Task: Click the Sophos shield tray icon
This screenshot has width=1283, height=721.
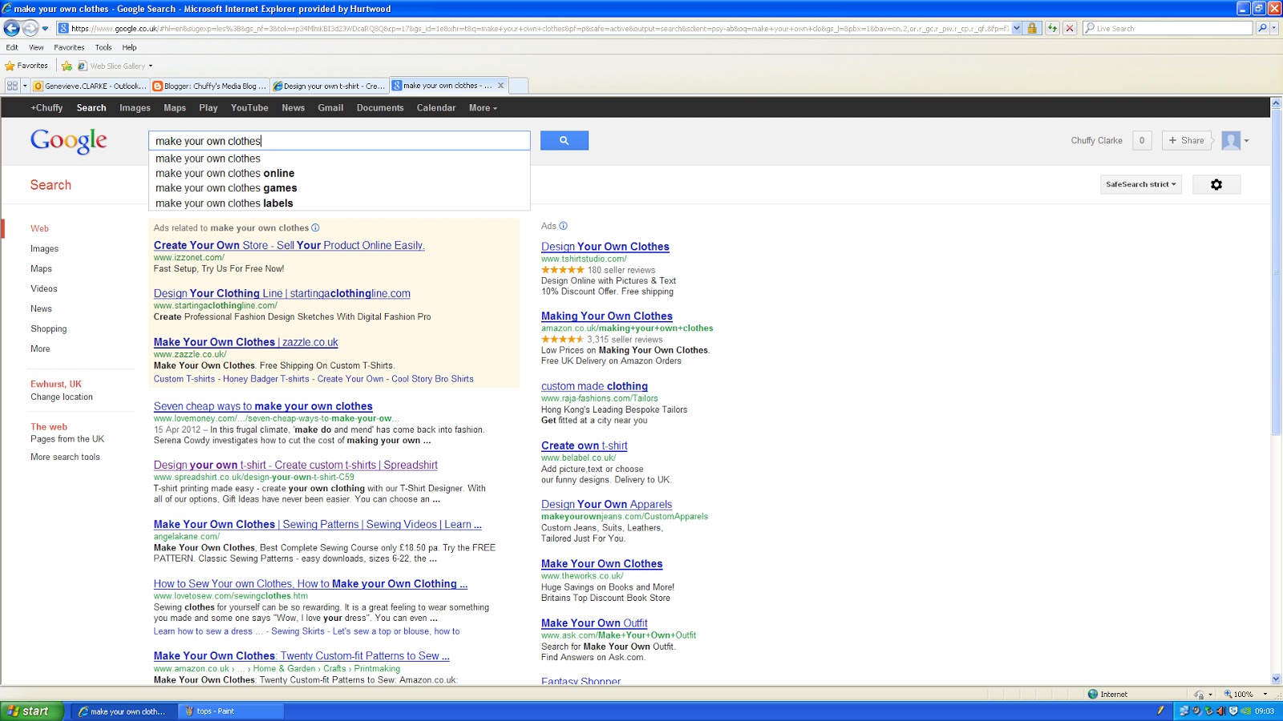Action: 1233,711
